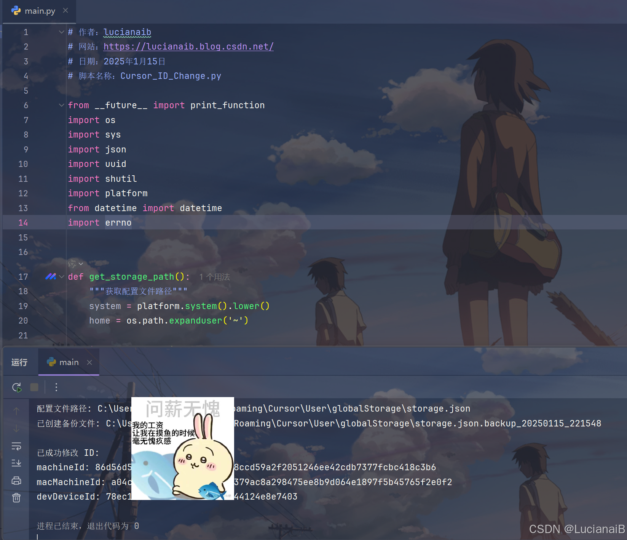
Task: Click 'import uuid' on line 10
Action: [x=97, y=164]
